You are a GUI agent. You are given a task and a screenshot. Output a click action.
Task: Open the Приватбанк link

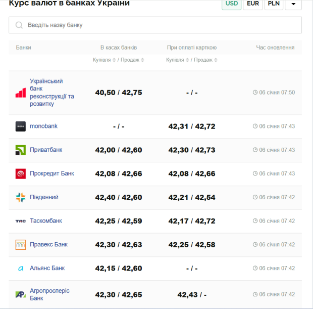click(x=46, y=150)
